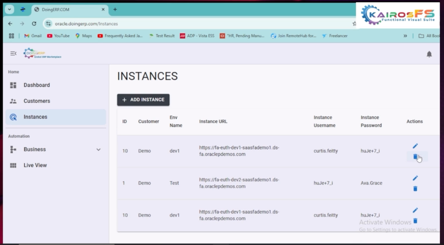Reload the page using the browser refresh icon
444x245 pixels.
pos(34,24)
